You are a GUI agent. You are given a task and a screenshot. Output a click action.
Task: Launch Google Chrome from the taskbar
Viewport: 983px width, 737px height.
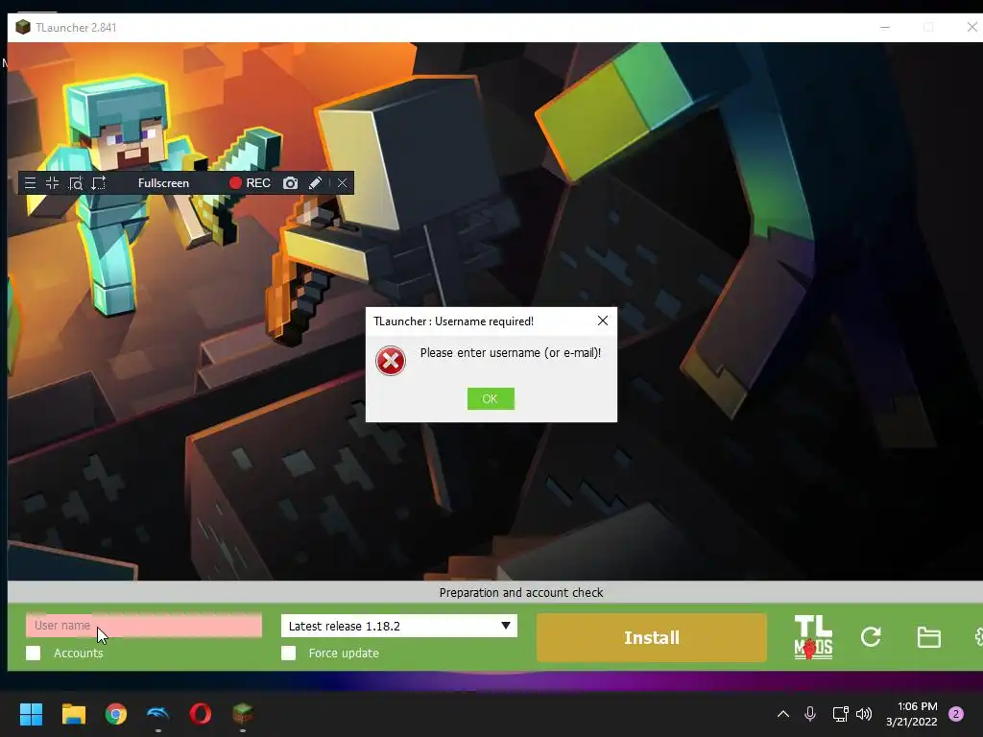point(116,714)
